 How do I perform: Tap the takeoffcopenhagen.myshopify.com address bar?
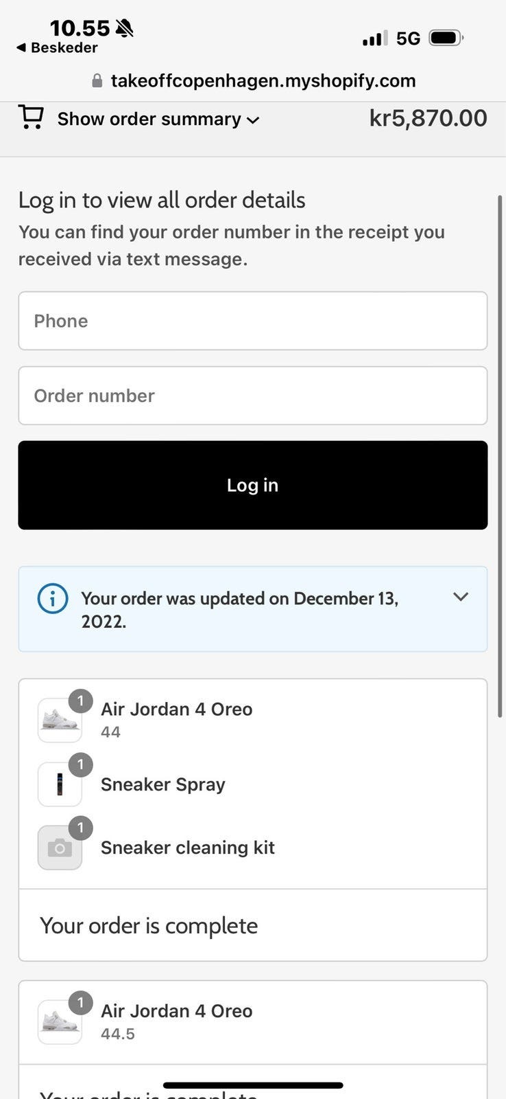[x=263, y=81]
